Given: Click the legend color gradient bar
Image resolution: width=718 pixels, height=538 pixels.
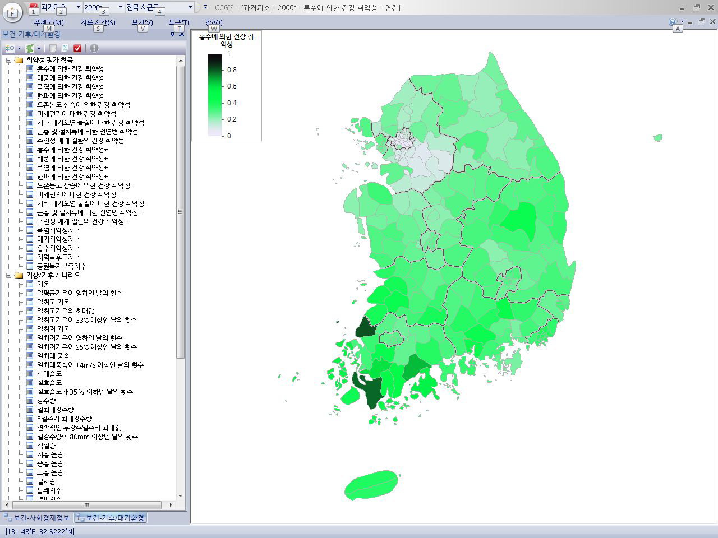Looking at the screenshot, I should pos(215,95).
